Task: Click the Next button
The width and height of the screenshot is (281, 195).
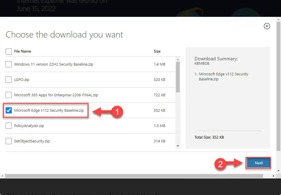Action: coord(258,163)
